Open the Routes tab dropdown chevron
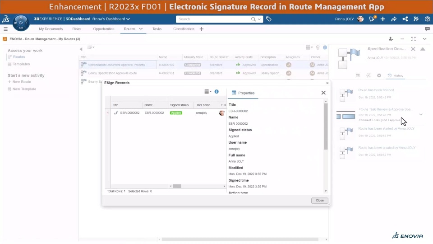 pyautogui.click(x=141, y=29)
